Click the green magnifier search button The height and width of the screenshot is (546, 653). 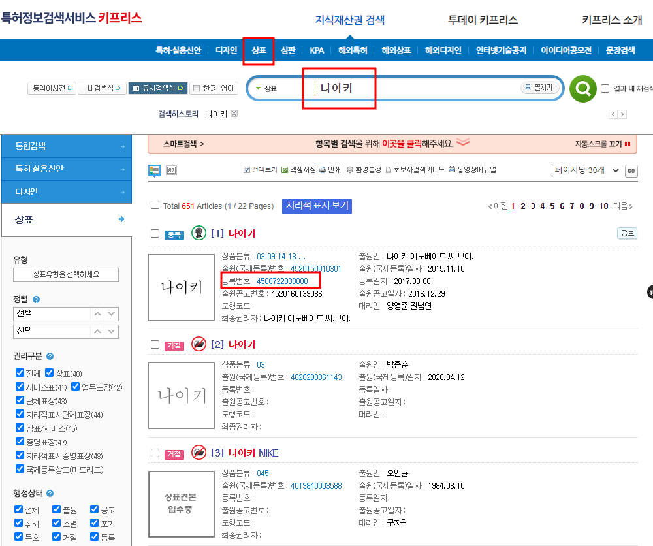point(582,89)
